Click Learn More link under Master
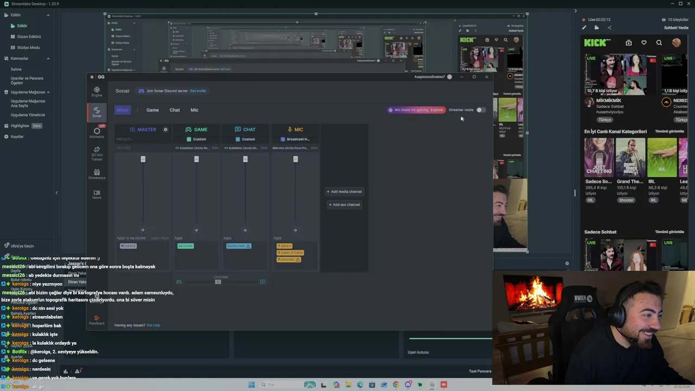The height and width of the screenshot is (391, 695). (160, 238)
